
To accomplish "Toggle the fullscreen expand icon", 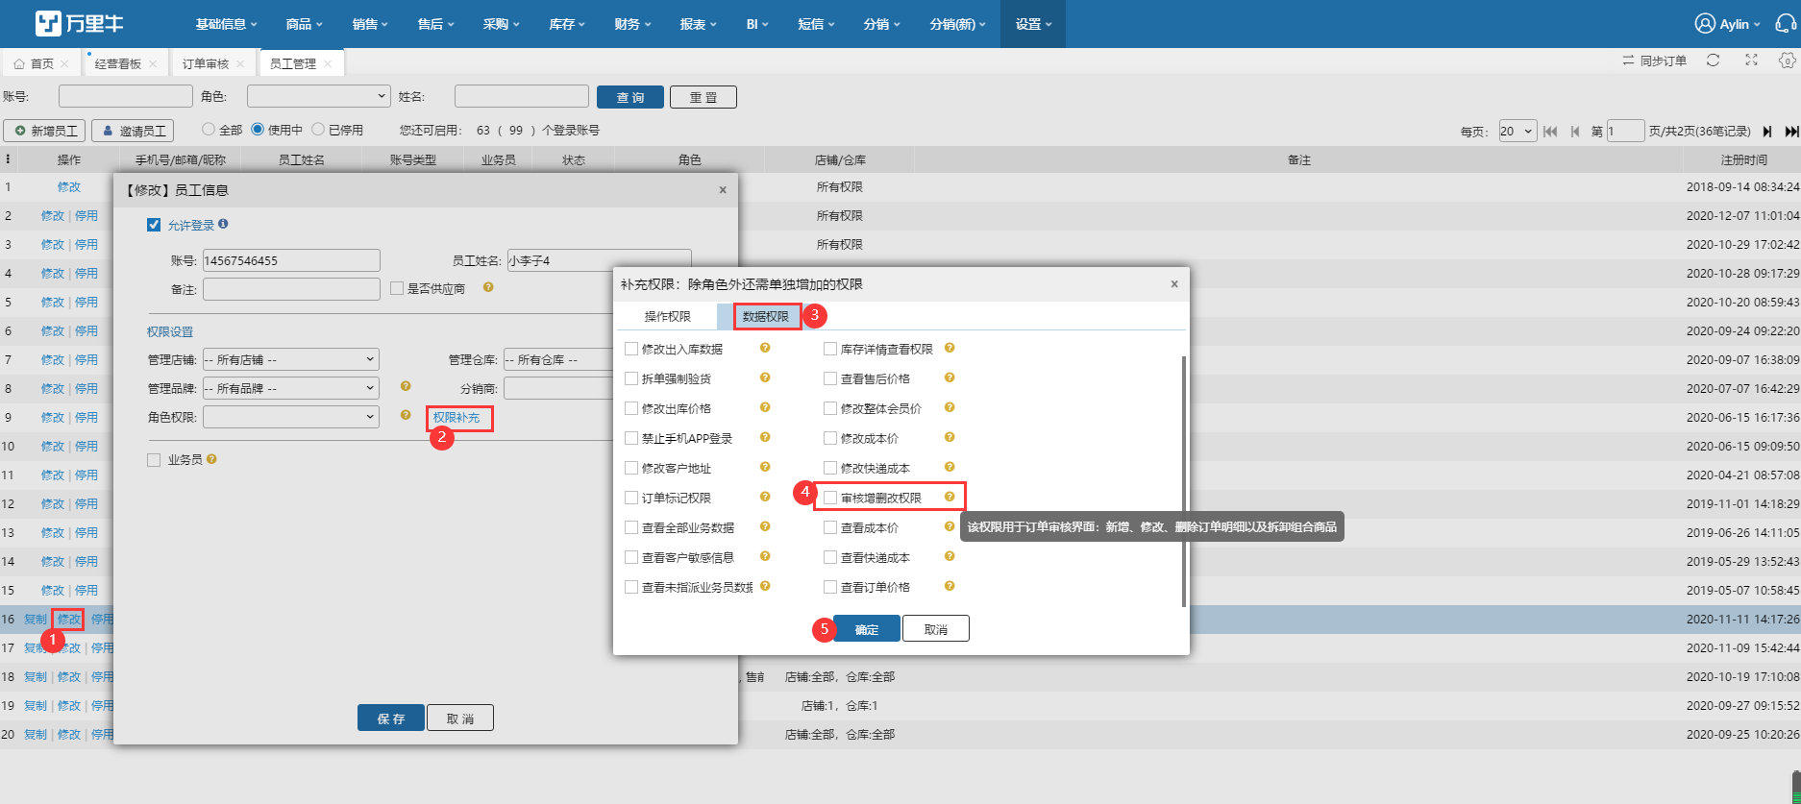I will pyautogui.click(x=1751, y=61).
